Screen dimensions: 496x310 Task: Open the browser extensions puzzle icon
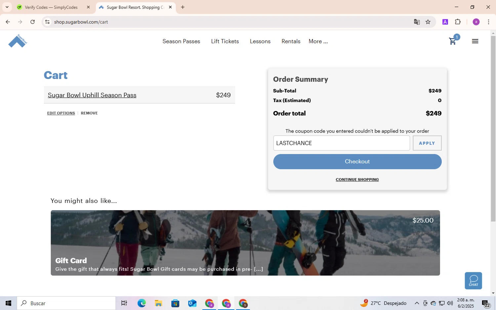[x=458, y=22]
